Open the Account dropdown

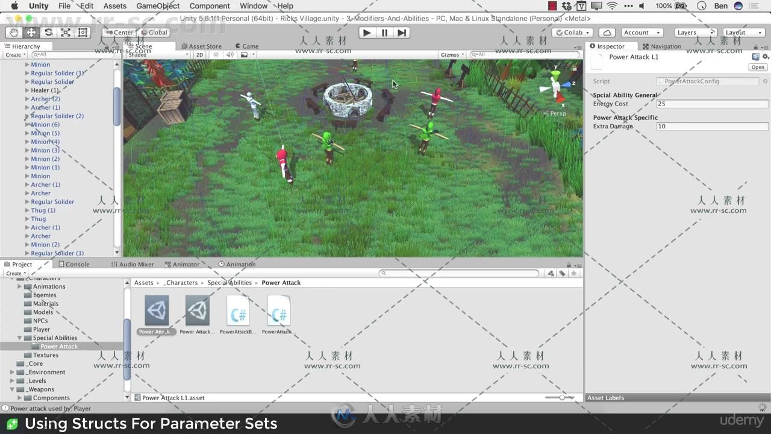click(641, 33)
